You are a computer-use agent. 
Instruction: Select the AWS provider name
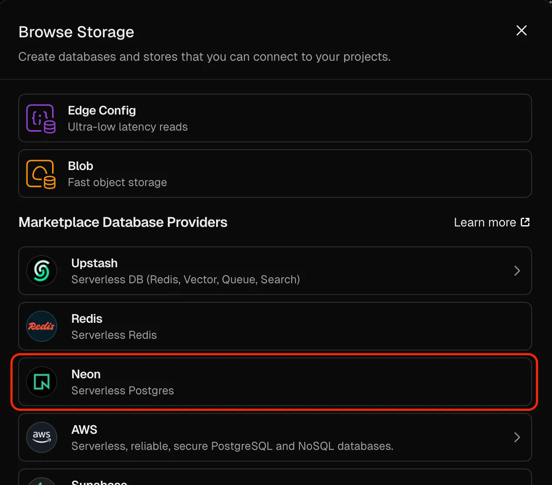[x=84, y=430]
